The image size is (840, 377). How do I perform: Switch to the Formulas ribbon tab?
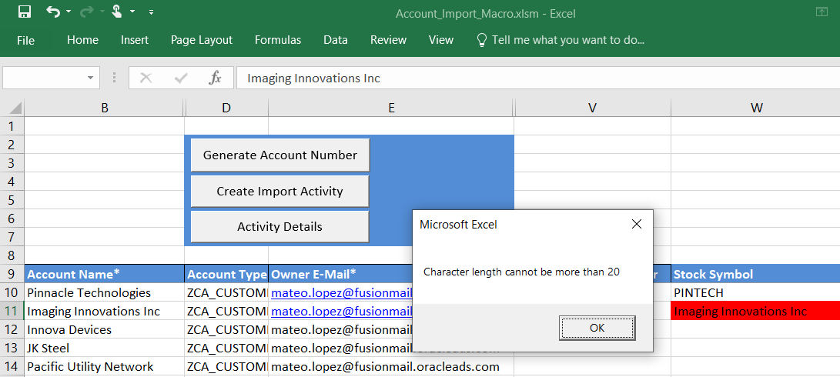278,40
